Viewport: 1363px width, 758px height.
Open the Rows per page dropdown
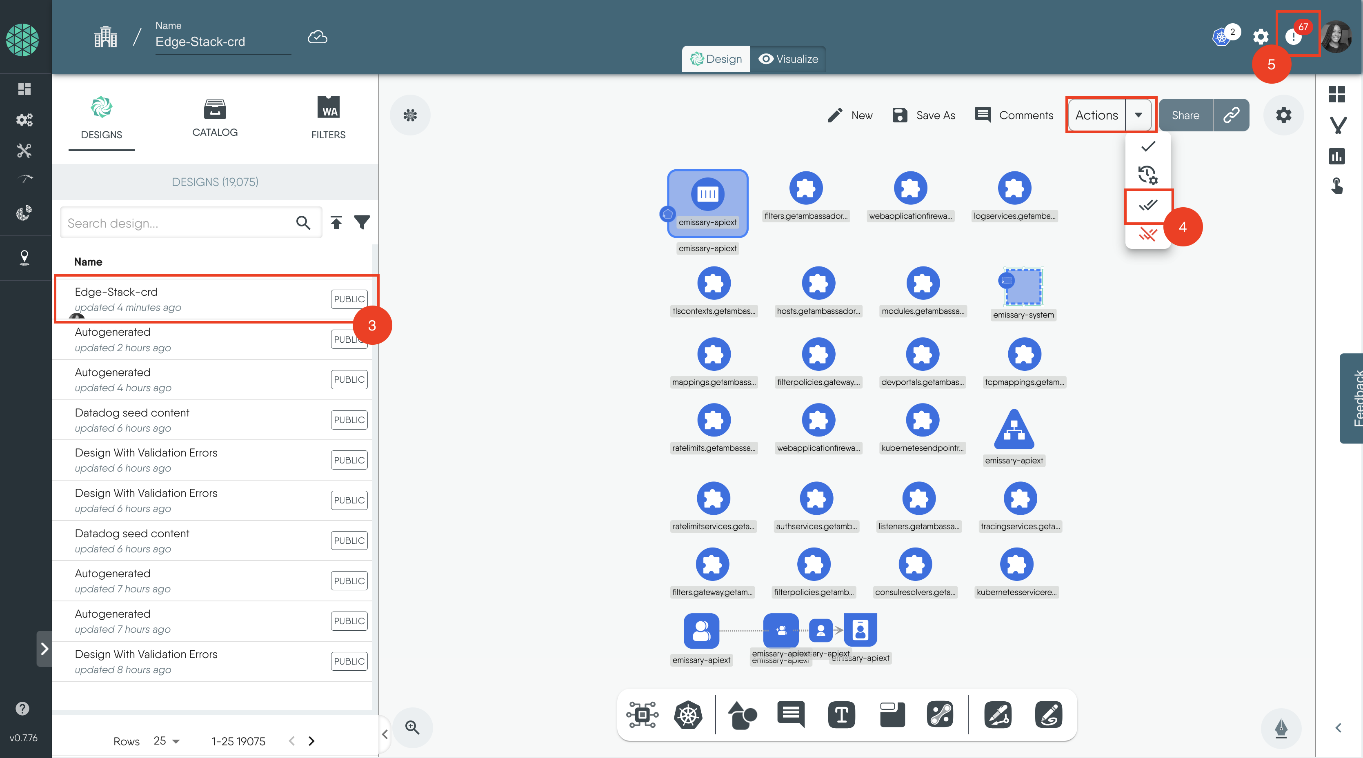pos(167,741)
